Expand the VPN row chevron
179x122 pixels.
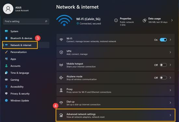click(x=170, y=52)
